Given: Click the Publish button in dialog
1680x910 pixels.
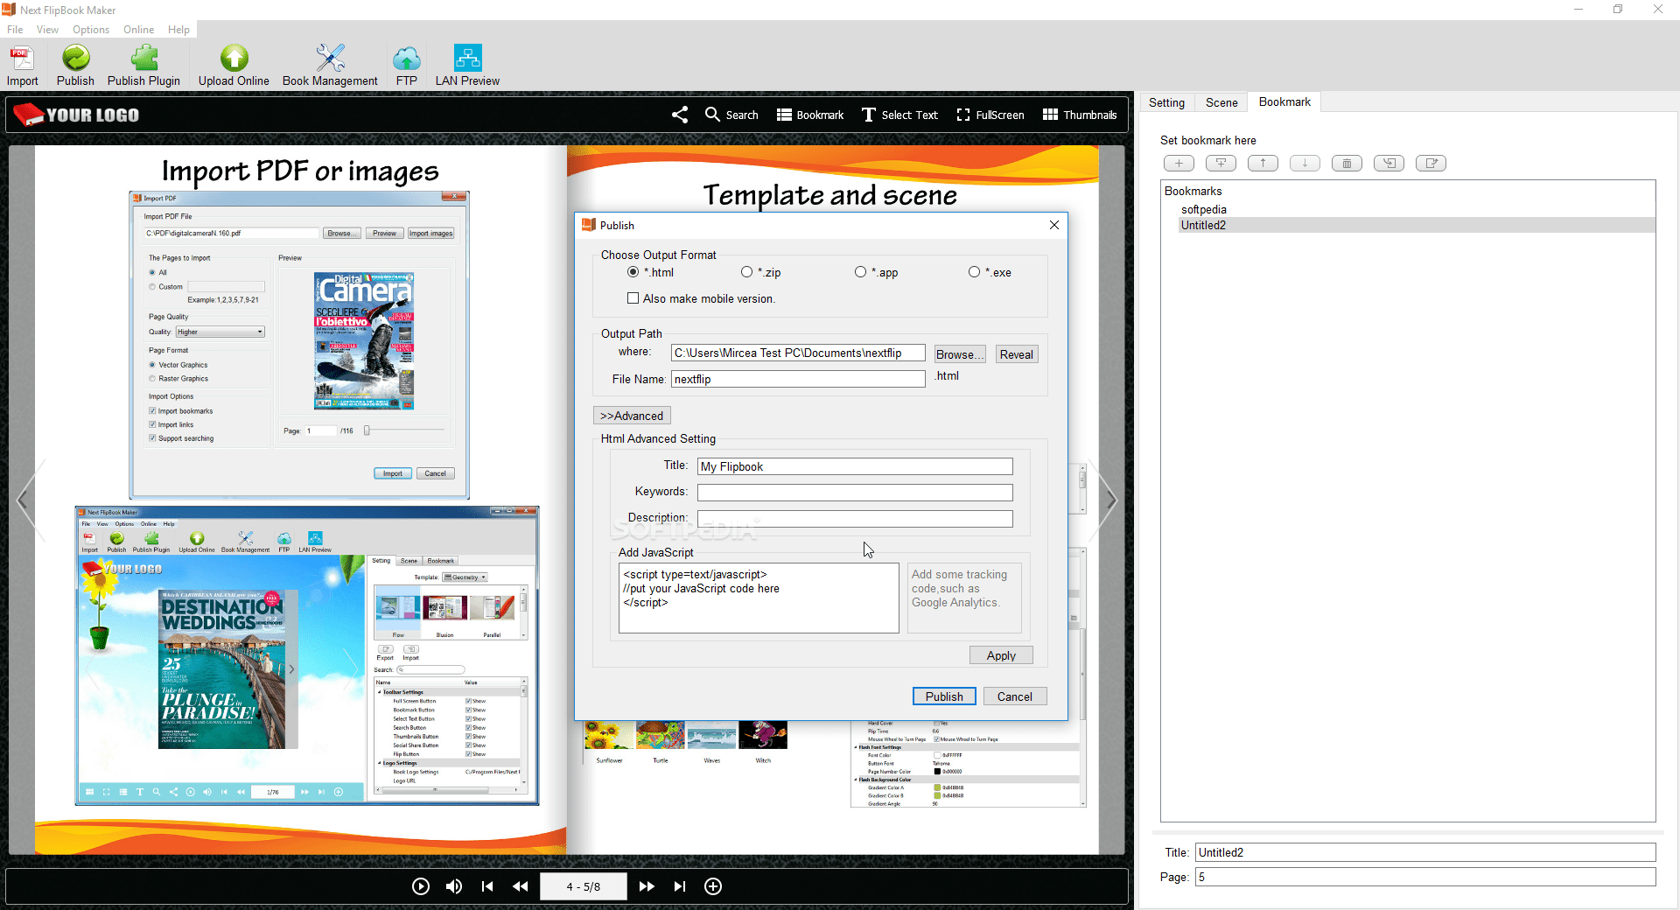Looking at the screenshot, I should point(944,696).
